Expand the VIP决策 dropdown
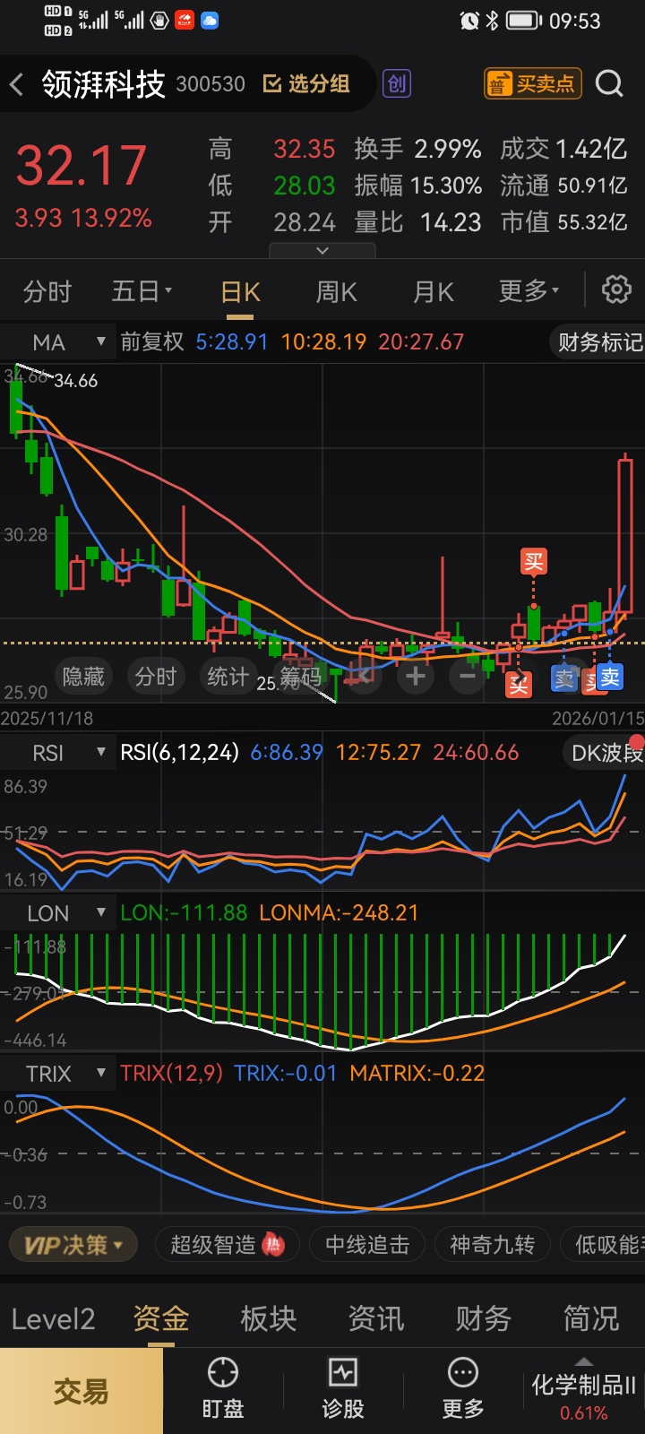 point(73,1245)
